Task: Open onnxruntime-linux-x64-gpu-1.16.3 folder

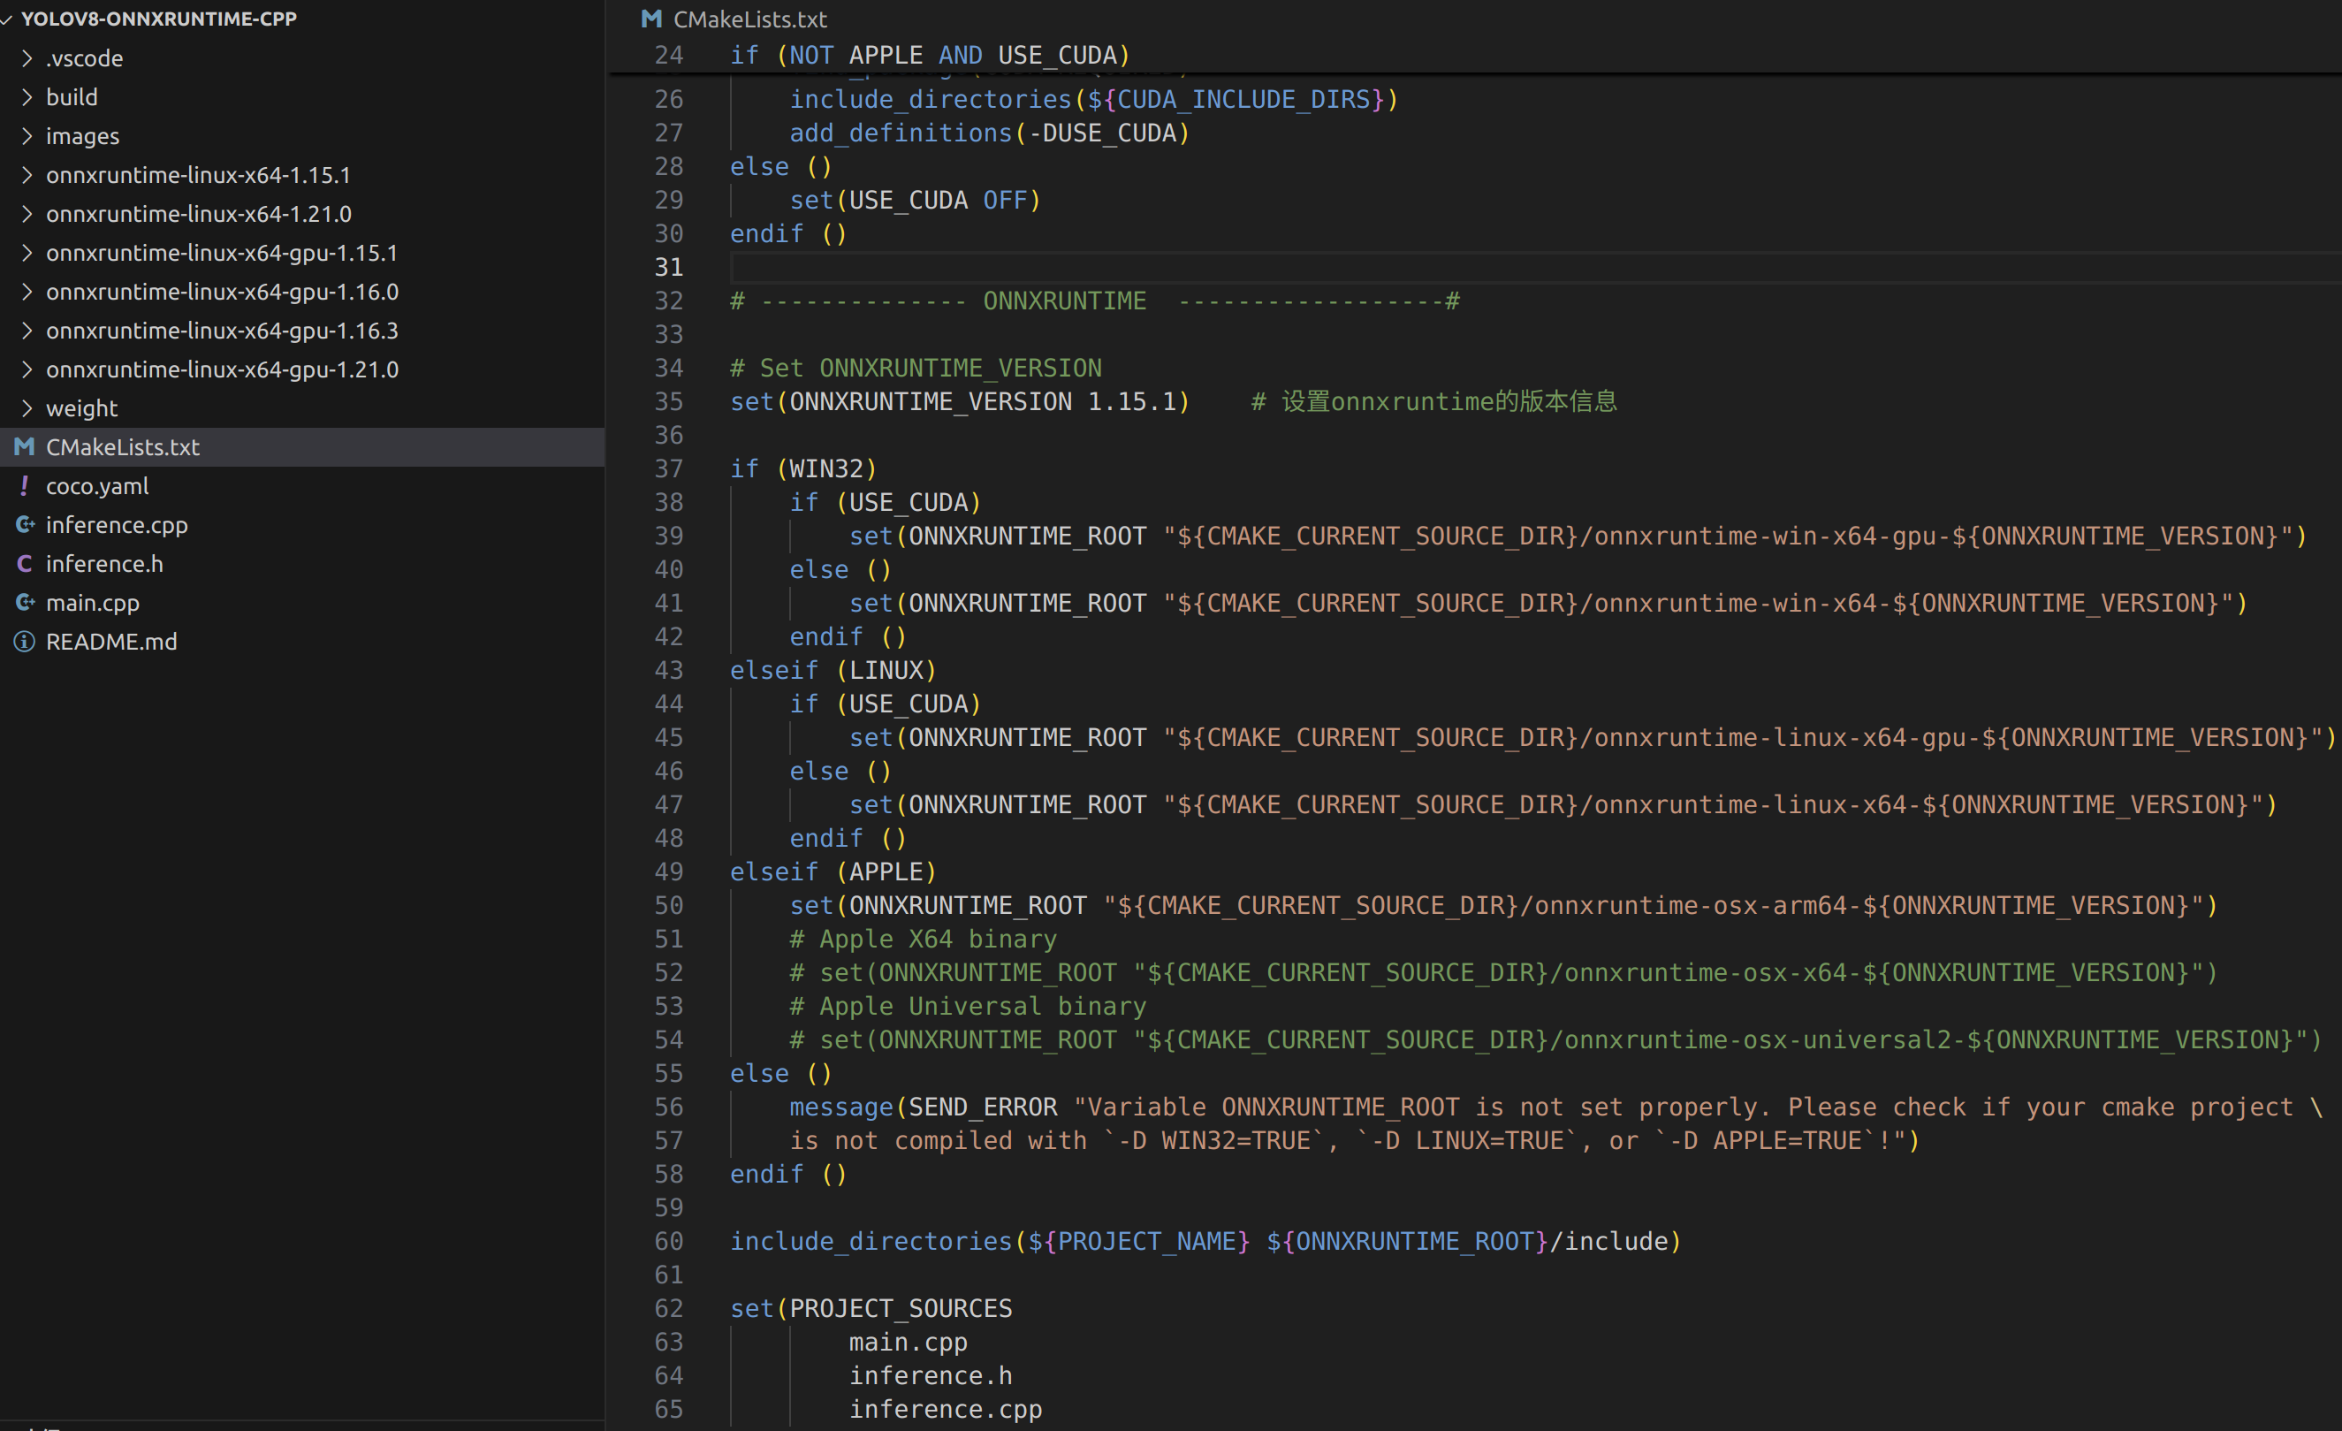Action: [x=222, y=331]
